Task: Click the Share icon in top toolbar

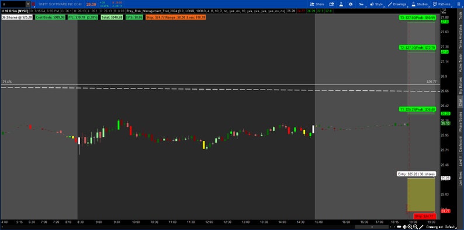Action: tap(317, 4)
